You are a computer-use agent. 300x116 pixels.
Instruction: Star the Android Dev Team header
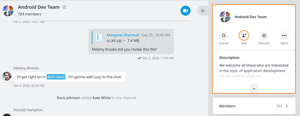coord(64,7)
